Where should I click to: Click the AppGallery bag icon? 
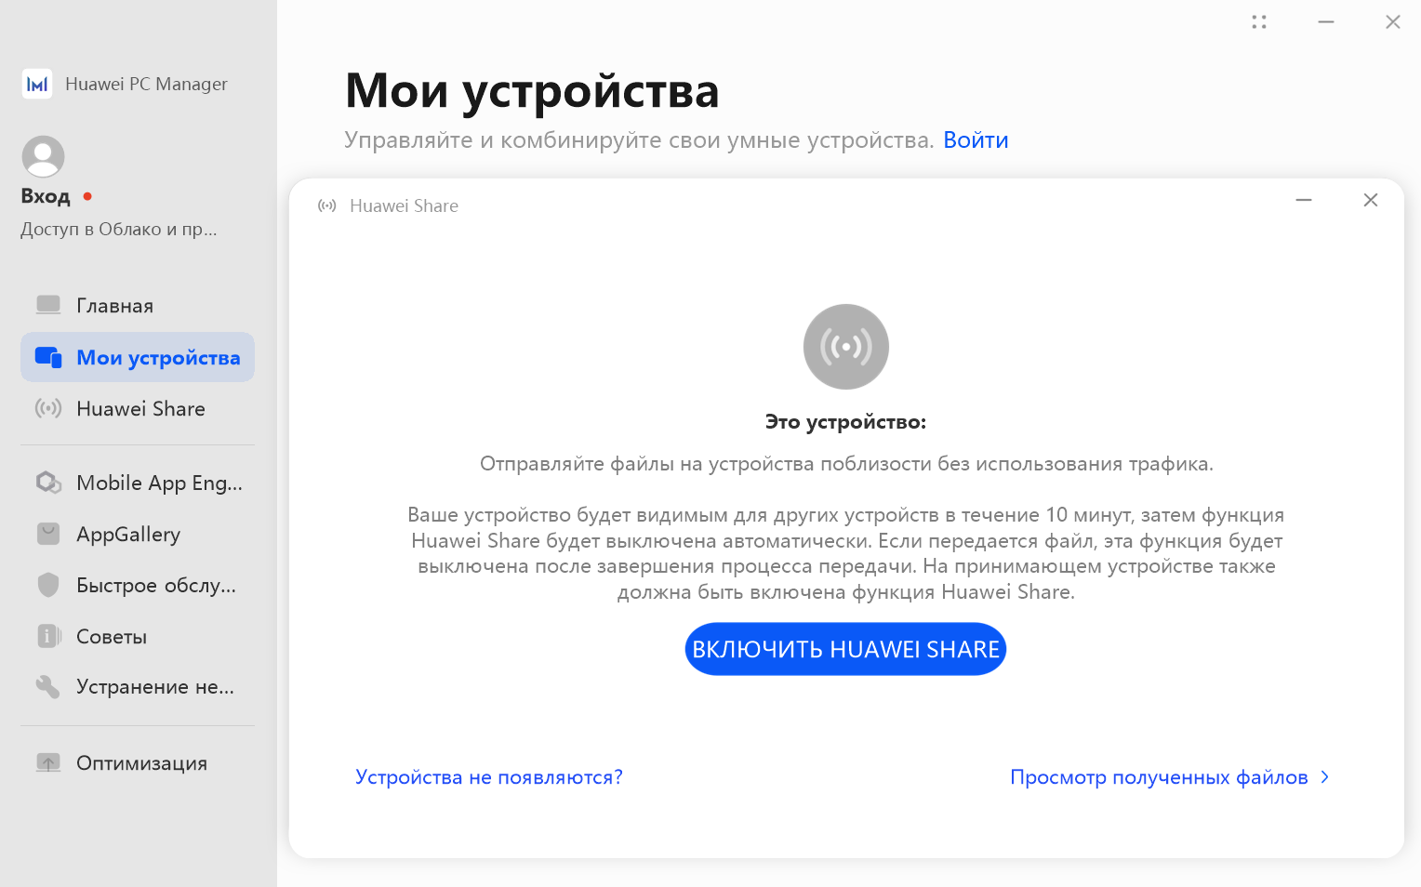[x=48, y=534]
